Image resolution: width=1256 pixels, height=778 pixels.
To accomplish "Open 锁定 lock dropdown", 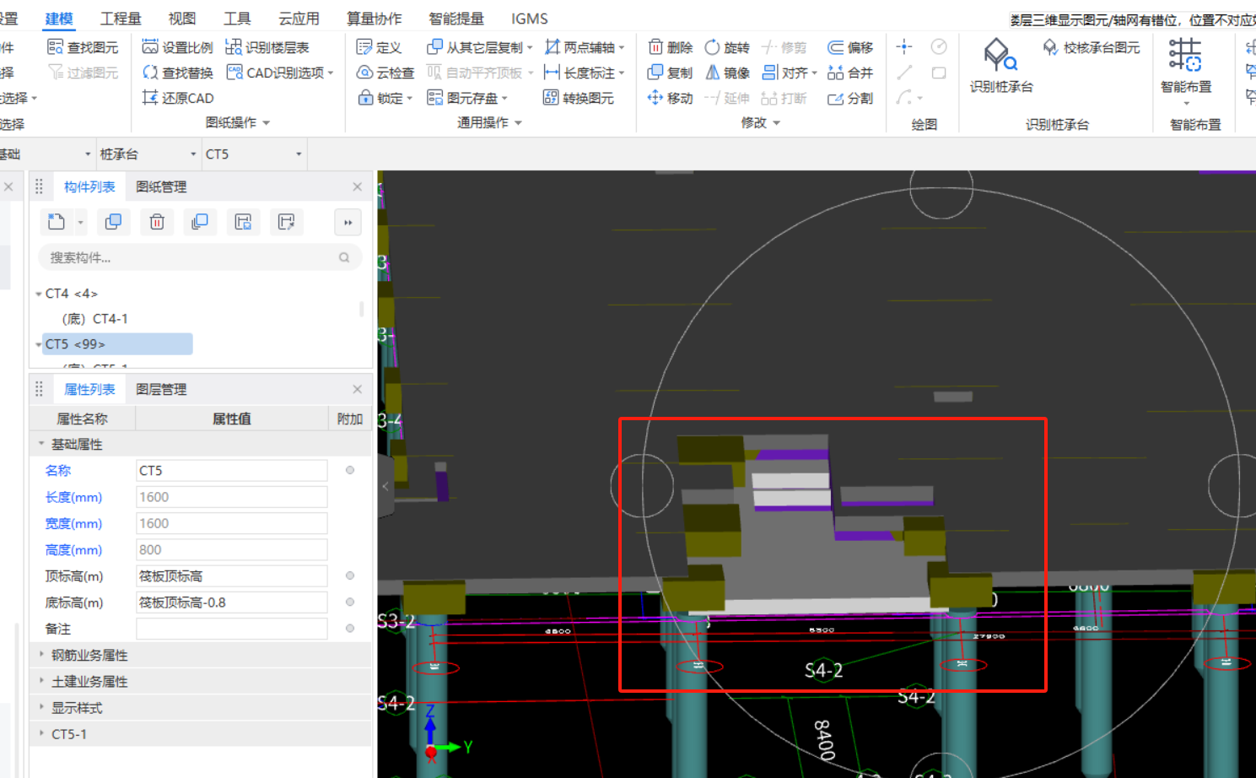I will pos(410,99).
